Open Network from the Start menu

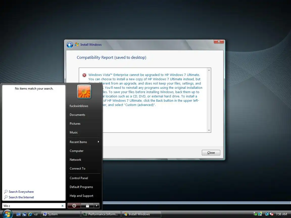click(75, 160)
